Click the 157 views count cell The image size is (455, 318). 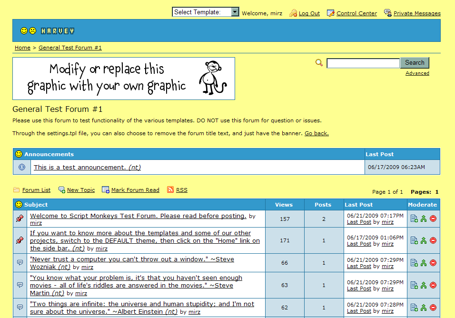click(285, 219)
